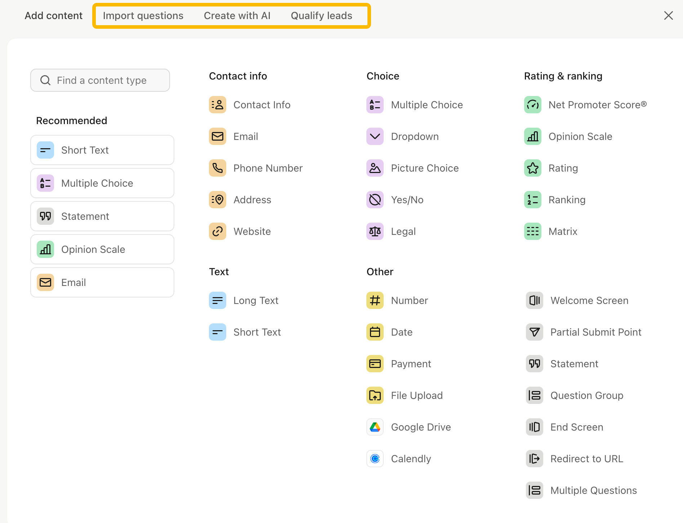This screenshot has height=523, width=683.
Task: Add recommended Short Text question
Action: point(102,150)
